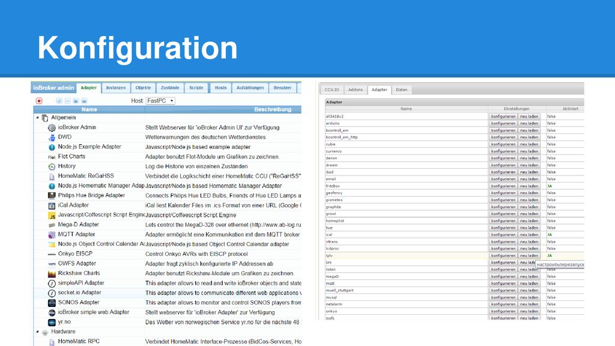
Task: Click the circular refresh icon beside the star
Action: [x=59, y=101]
